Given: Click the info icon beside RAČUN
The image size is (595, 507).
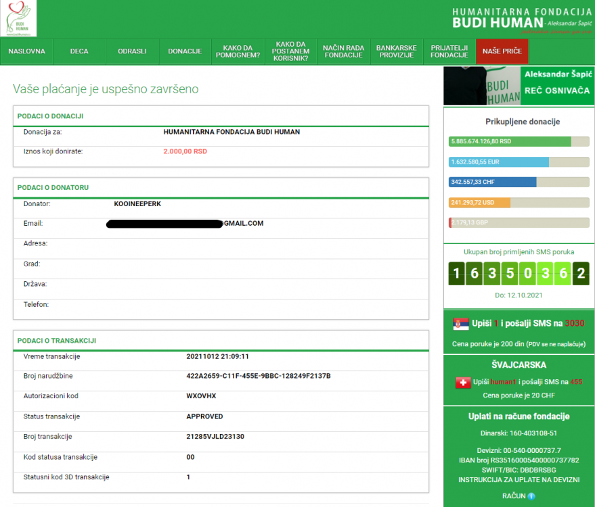Looking at the screenshot, I should 531,496.
